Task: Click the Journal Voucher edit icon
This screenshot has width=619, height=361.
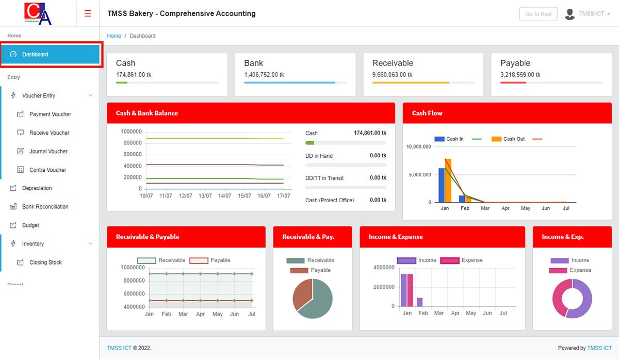Action: pyautogui.click(x=21, y=151)
